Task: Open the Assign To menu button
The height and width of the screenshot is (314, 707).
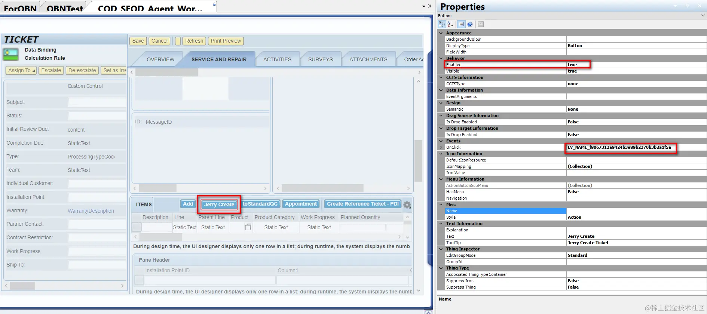Action: 21,70
